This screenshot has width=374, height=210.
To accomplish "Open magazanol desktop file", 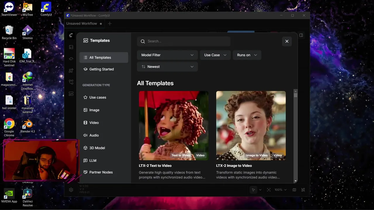I will (9, 79).
